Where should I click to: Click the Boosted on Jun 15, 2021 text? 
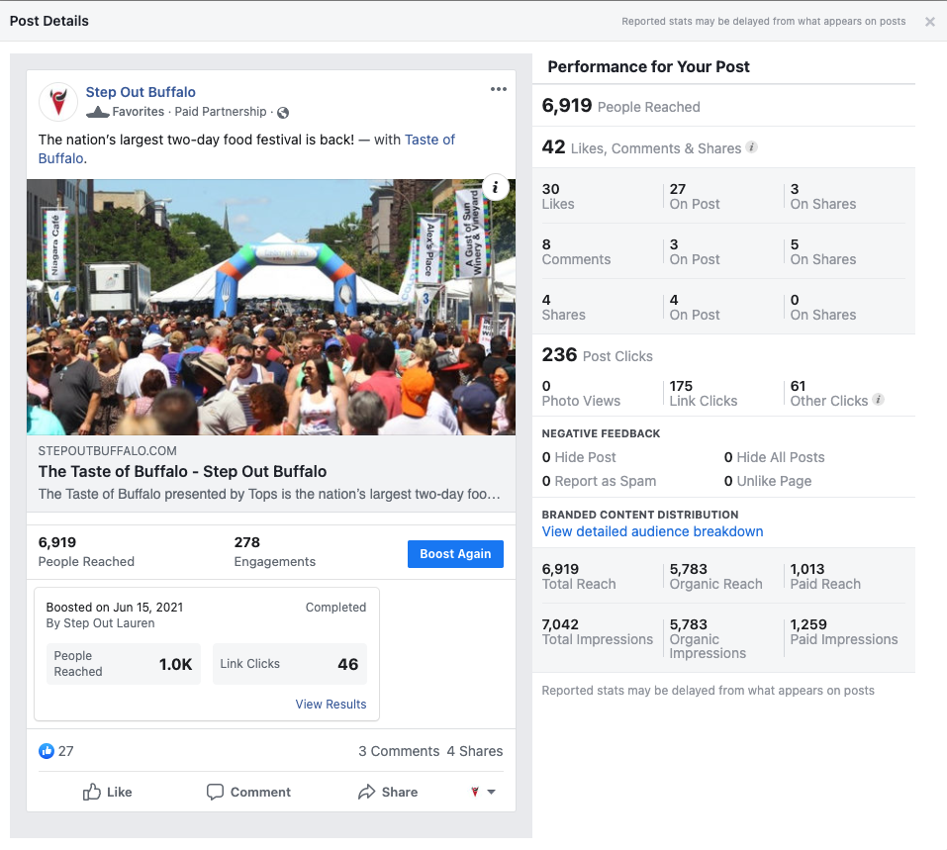click(115, 608)
